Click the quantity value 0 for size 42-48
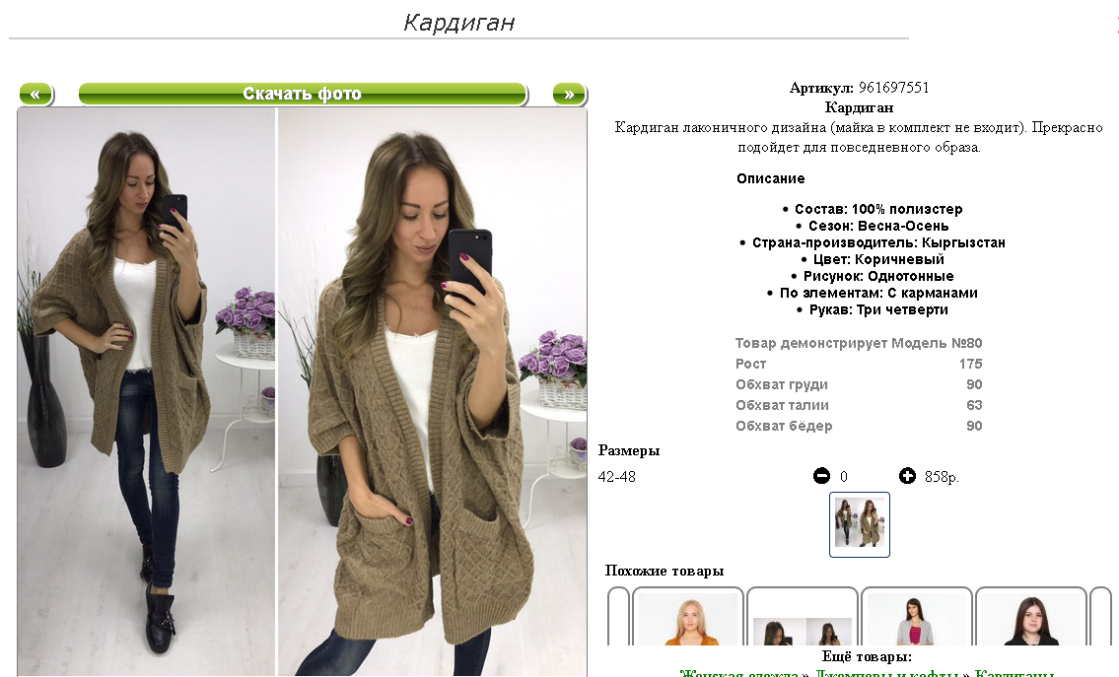The height and width of the screenshot is (677, 1119). click(x=844, y=477)
